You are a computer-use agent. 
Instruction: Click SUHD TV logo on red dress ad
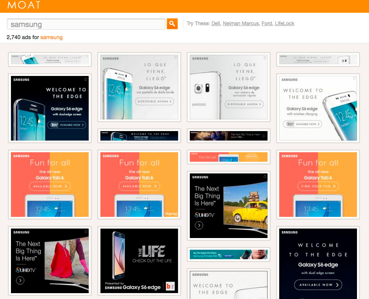26,270
